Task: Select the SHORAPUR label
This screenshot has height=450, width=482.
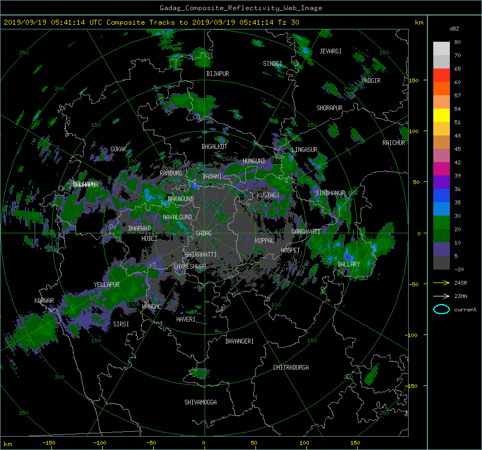Action: (329, 108)
